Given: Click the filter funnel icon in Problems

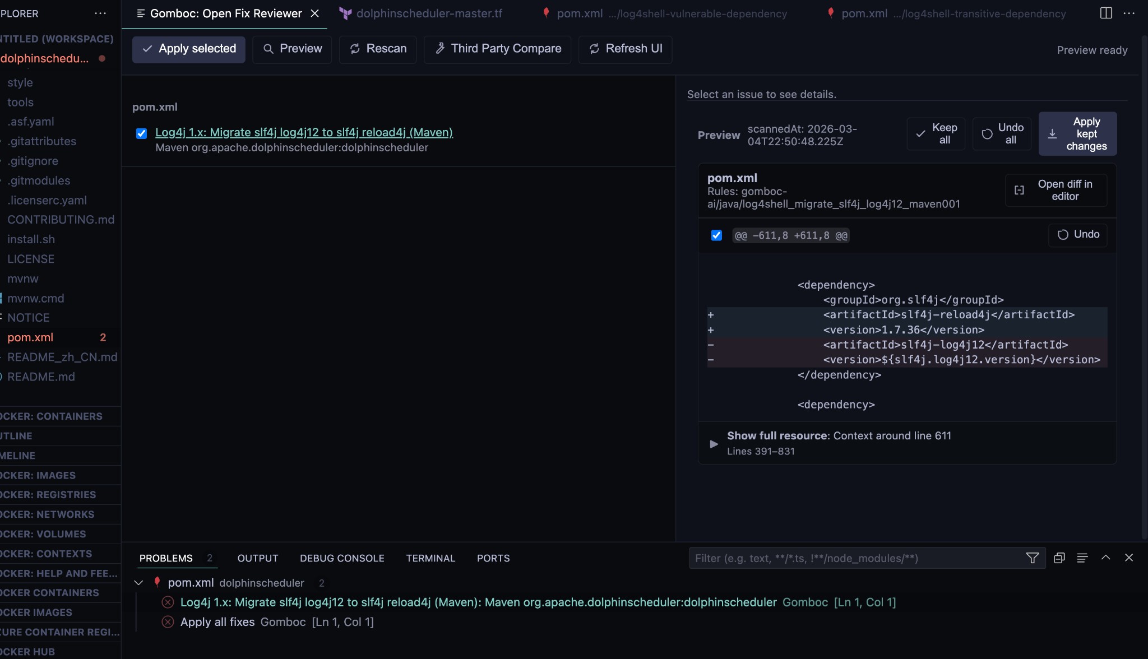Looking at the screenshot, I should (x=1032, y=558).
